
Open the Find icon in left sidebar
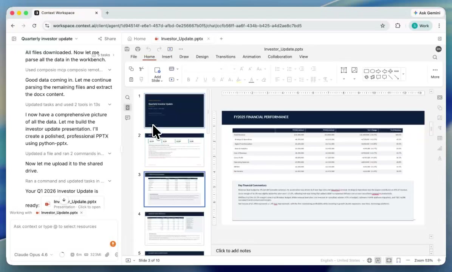(x=127, y=97)
